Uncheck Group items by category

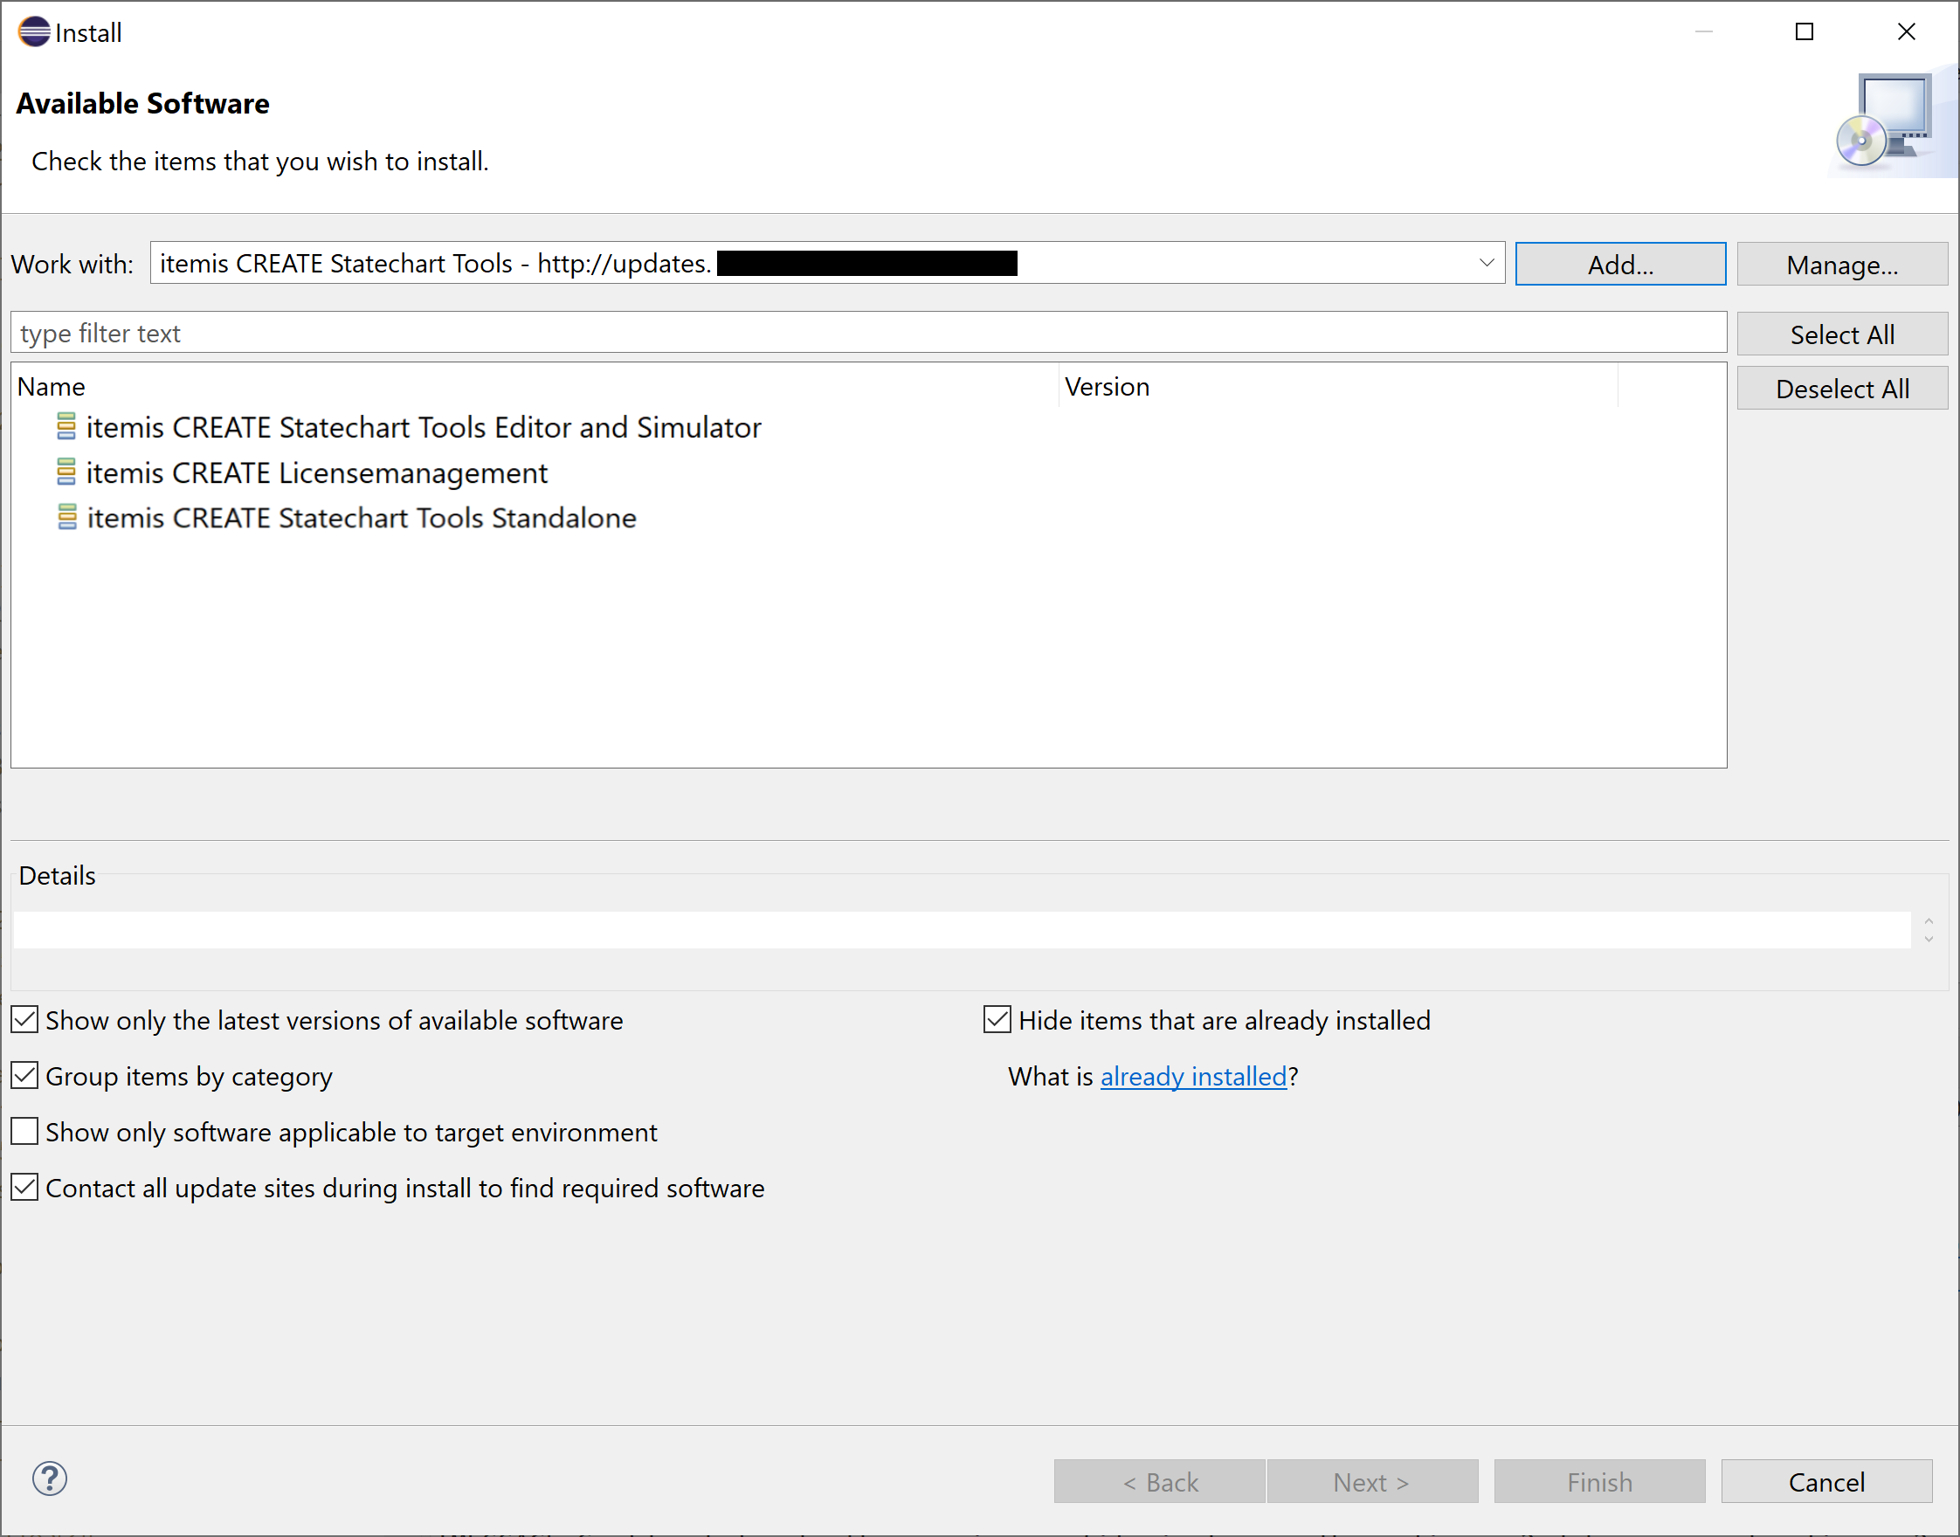coord(25,1075)
